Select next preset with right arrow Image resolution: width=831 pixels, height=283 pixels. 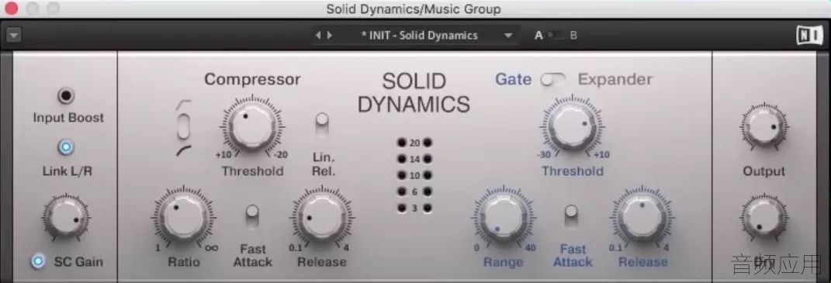point(331,36)
